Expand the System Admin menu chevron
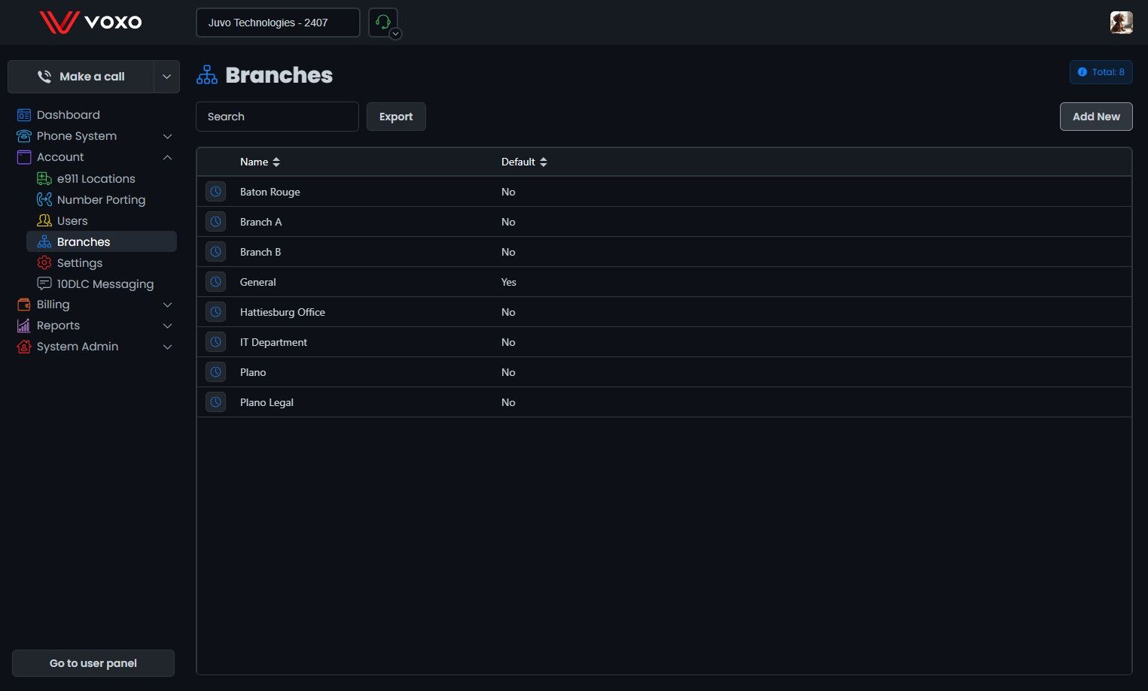This screenshot has height=691, width=1148. [x=168, y=347]
